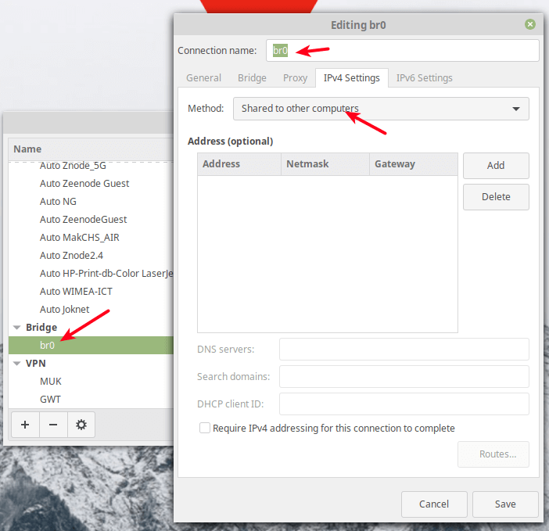Viewport: 549px width, 531px height.
Task: Select the IPv4 Settings tab
Action: pos(351,77)
